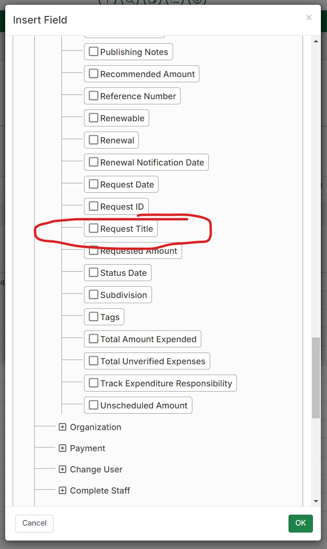This screenshot has width=327, height=549.
Task: Select the Tags checkbox
Action: [x=94, y=317]
